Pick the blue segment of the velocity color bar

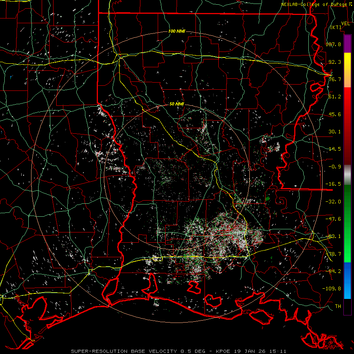point(347,280)
